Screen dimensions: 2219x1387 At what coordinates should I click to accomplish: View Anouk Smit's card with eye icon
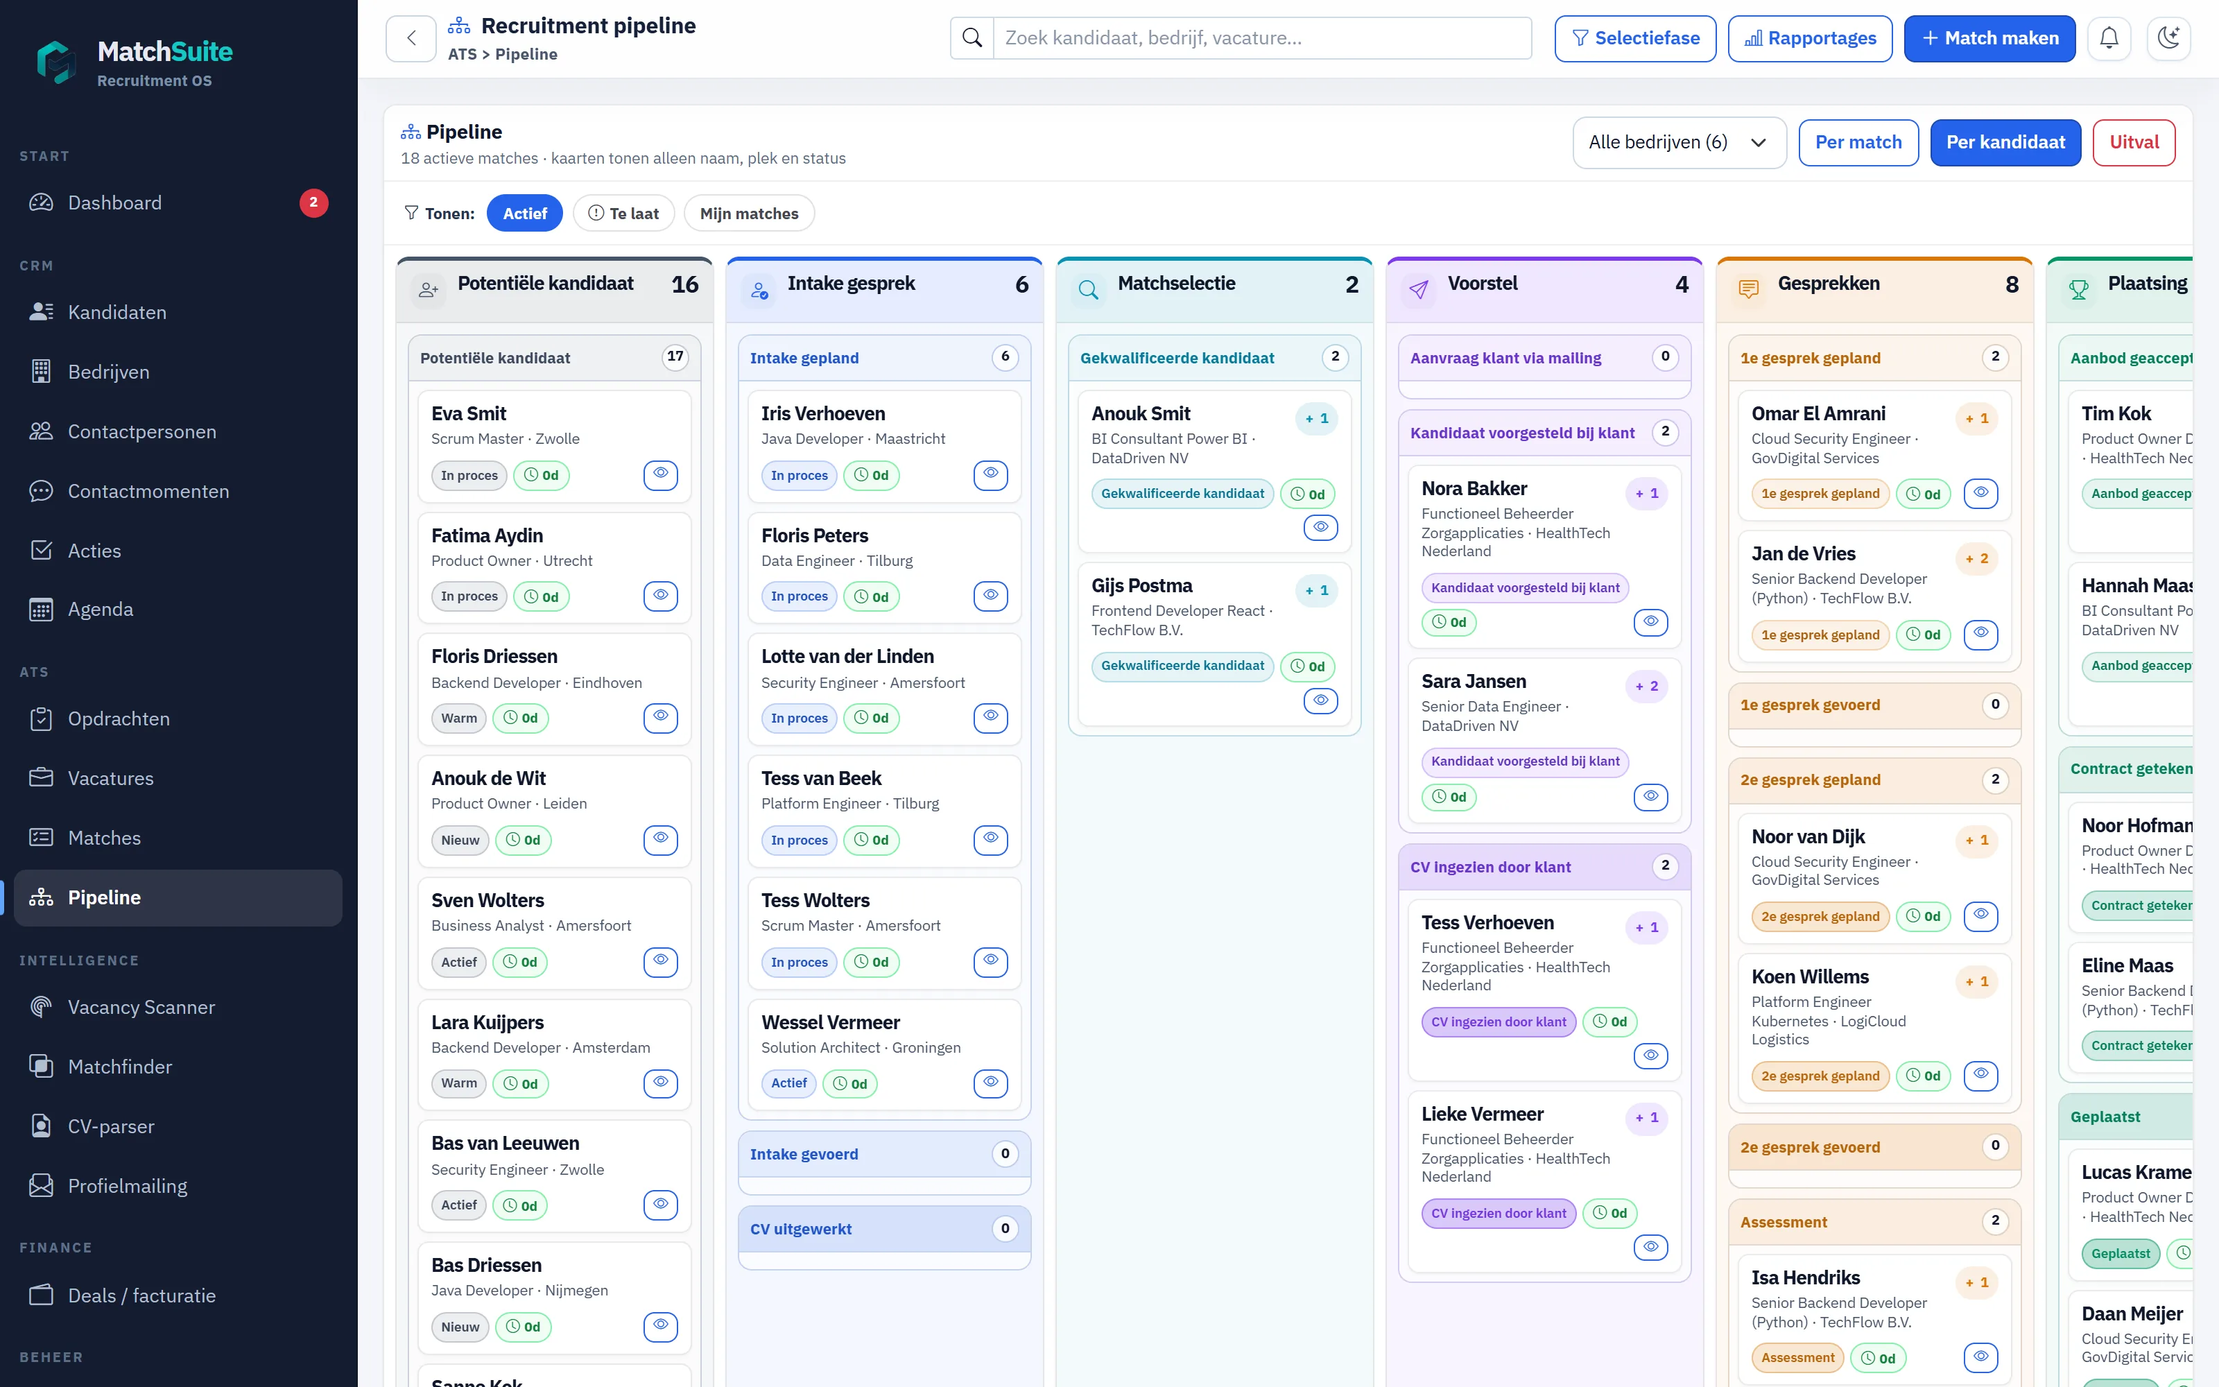click(1320, 528)
